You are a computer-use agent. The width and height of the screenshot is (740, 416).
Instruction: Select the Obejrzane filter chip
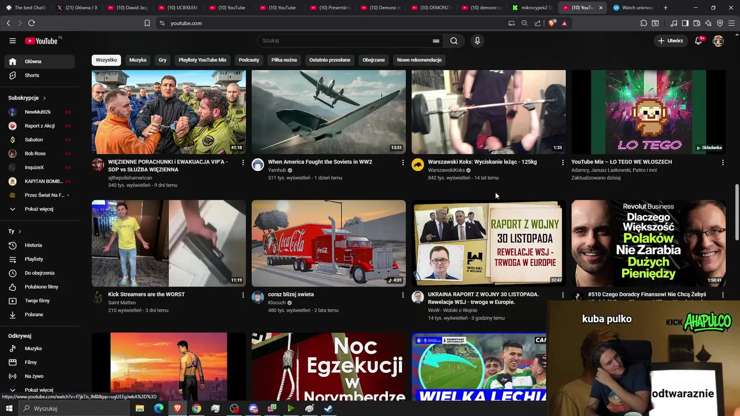(373, 60)
